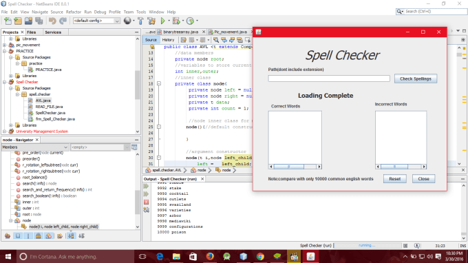
Task: Re-run the output with green arrow icon
Action: point(146,187)
